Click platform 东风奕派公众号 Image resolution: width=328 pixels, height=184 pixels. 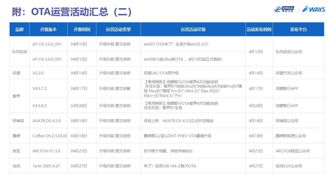point(289,52)
